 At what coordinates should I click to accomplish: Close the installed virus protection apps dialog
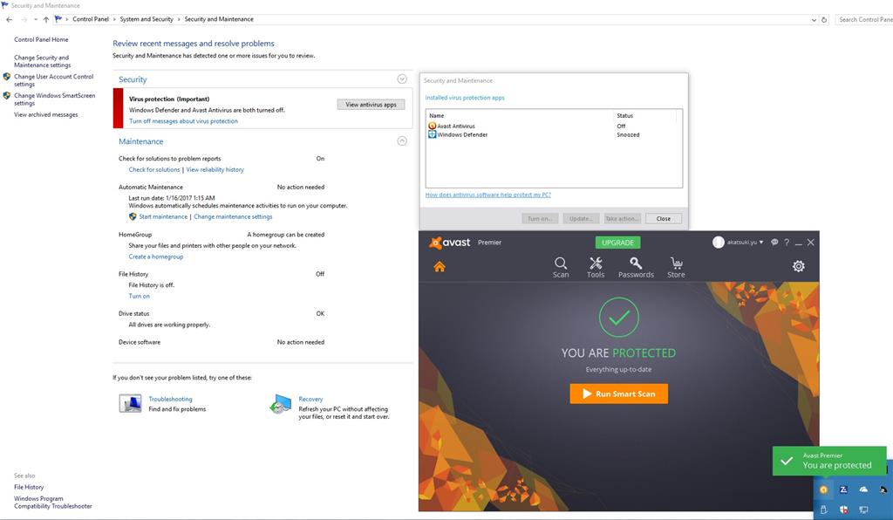click(x=664, y=219)
